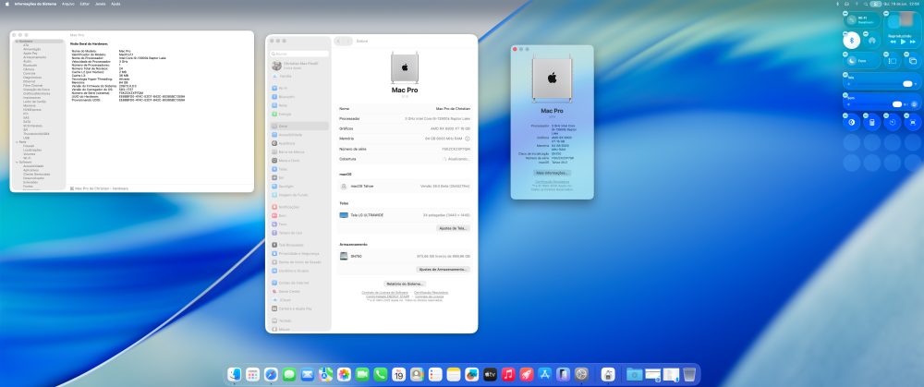
Task: Open Contrato de Licença de Software link
Action: pyautogui.click(x=384, y=292)
